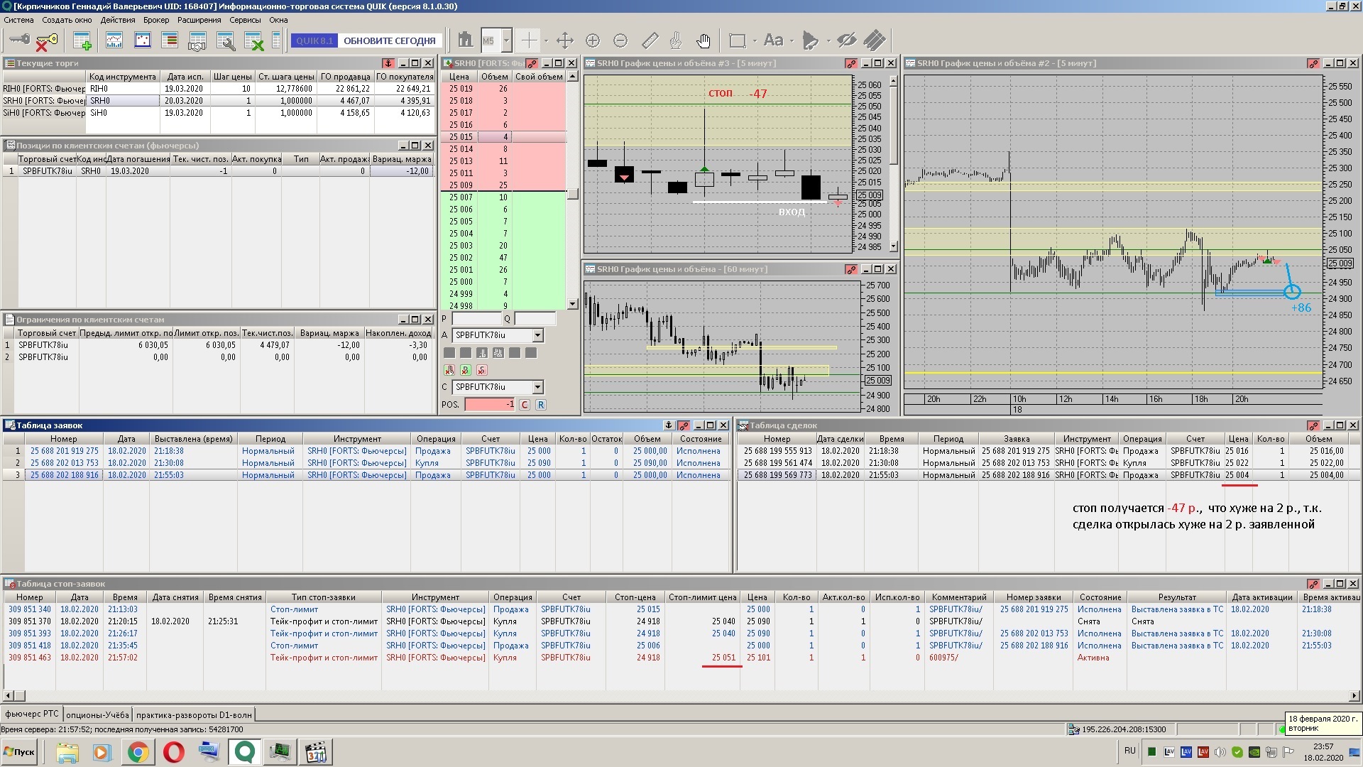Select the Aa text annotation tool
This screenshot has width=1363, height=767.
pos(773,40)
